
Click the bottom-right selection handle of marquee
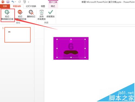[x=85, y=57]
